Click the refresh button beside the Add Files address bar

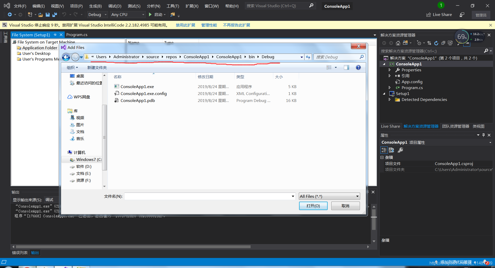click(308, 57)
